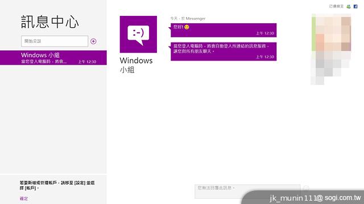364x204 pixels.
Task: Click the 您好! message bubble
Action: point(224,30)
